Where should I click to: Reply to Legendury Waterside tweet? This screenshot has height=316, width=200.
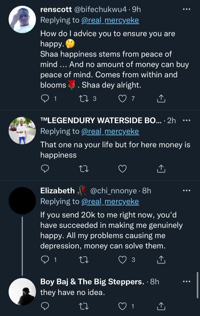(45, 169)
